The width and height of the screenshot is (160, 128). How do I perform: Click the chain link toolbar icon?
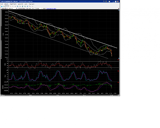coord(30,6)
